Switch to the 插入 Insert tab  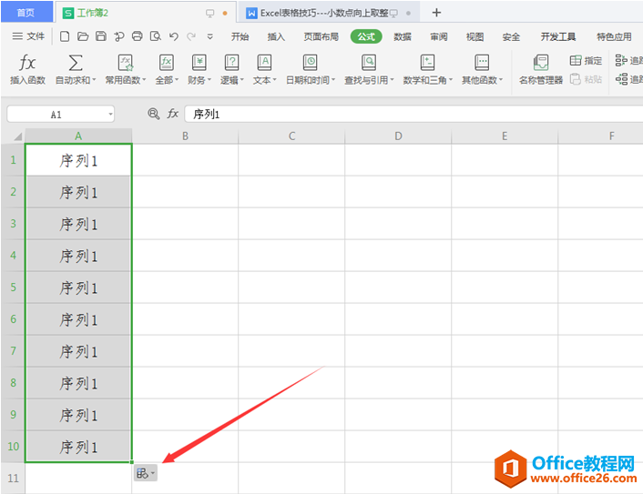pyautogui.click(x=276, y=37)
